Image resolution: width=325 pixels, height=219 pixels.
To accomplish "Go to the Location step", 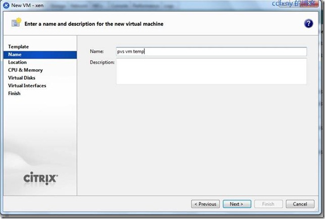I will [x=17, y=63].
